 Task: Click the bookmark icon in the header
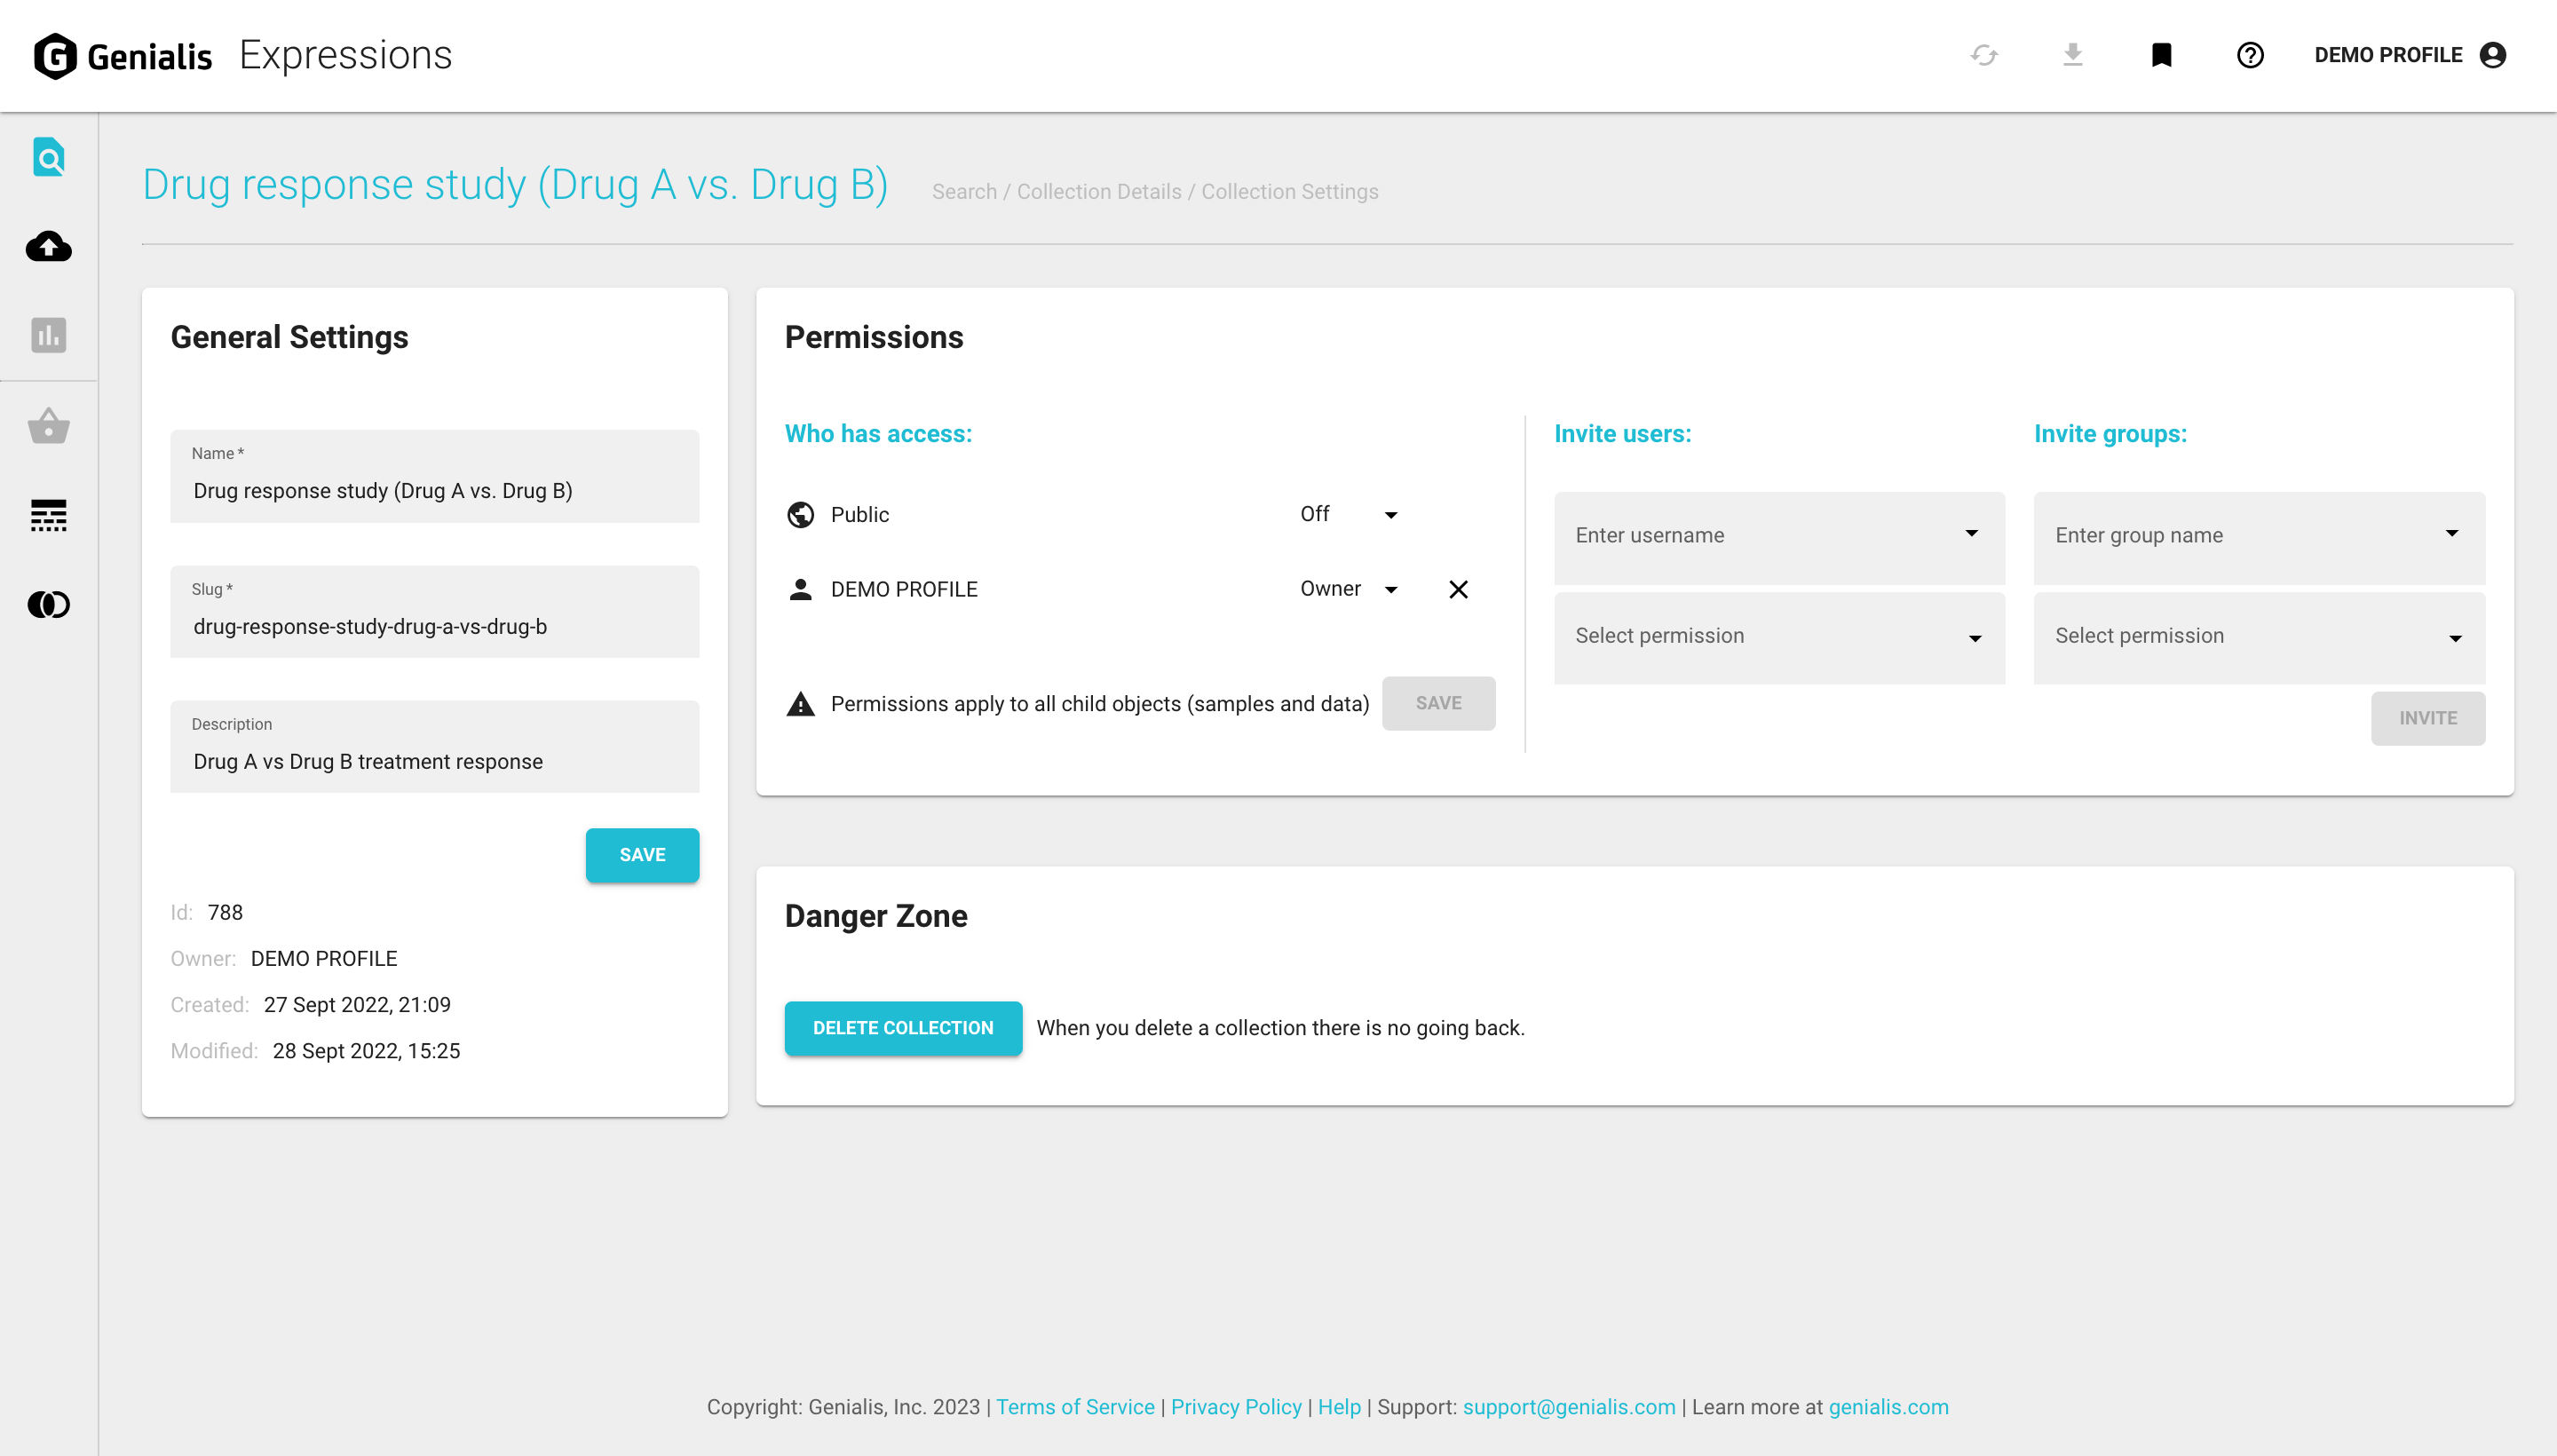point(2162,55)
